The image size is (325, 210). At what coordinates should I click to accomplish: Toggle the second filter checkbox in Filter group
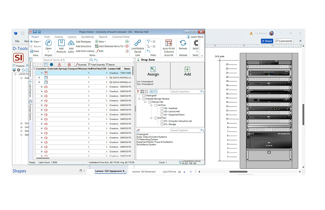[x=154, y=46]
